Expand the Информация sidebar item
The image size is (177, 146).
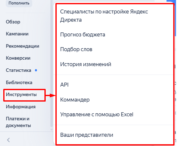coord(20,107)
